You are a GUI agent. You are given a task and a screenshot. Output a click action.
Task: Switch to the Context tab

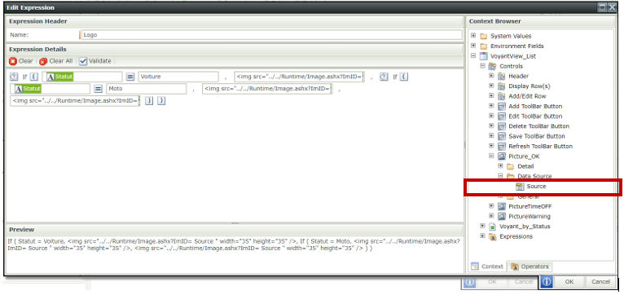(x=488, y=266)
